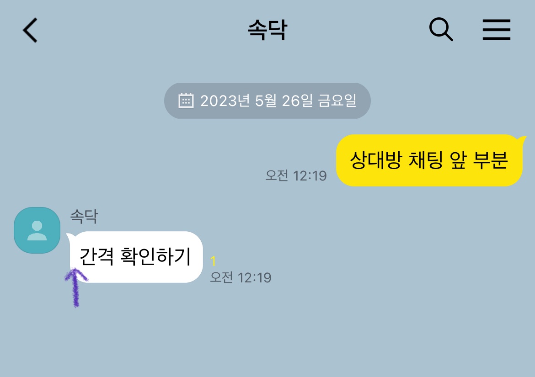Screen dimensions: 535x377
Task: Tap the chat title 속닥 in the header
Action: (267, 30)
